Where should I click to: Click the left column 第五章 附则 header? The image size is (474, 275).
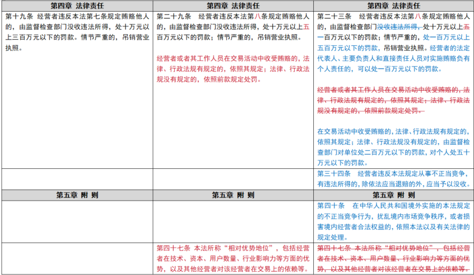click(77, 195)
